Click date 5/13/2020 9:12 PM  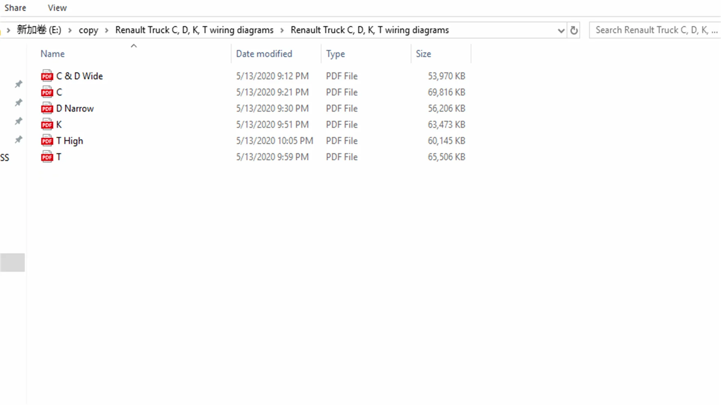tap(272, 76)
